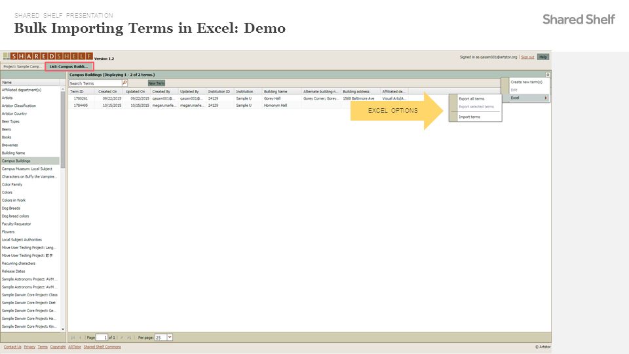Click the Sign out link
The width and height of the screenshot is (629, 354).
pyautogui.click(x=527, y=57)
